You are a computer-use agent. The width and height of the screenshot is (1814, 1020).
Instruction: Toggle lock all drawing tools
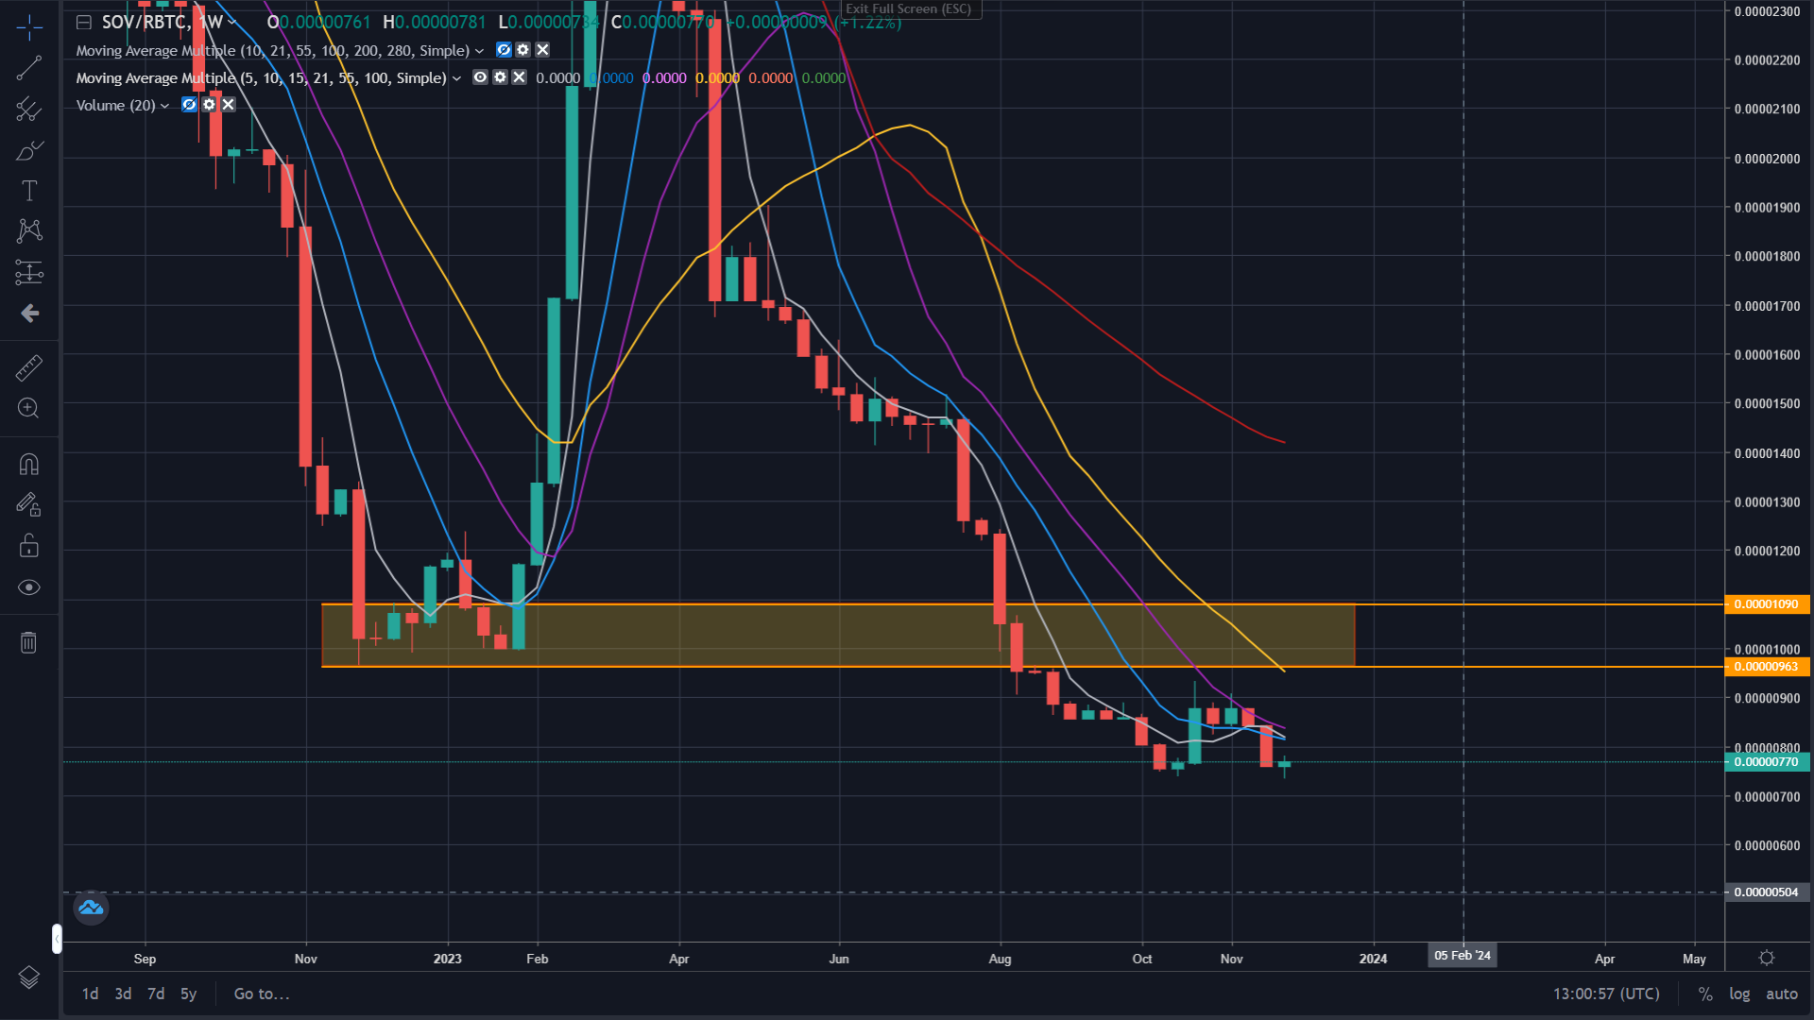[29, 546]
